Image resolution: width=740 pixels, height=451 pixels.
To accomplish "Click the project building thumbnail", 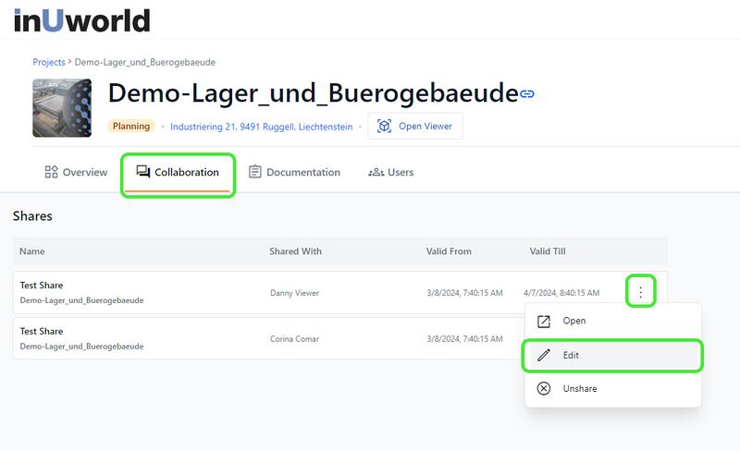I will pos(62,108).
